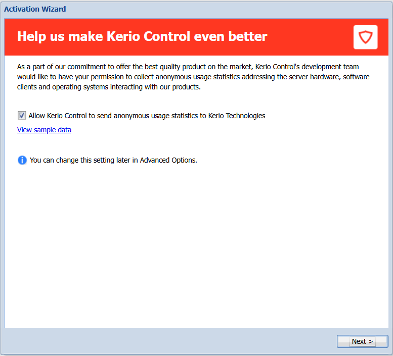Click the blank title bar beside Activation Wizard
The image size is (393, 356).
click(228, 9)
